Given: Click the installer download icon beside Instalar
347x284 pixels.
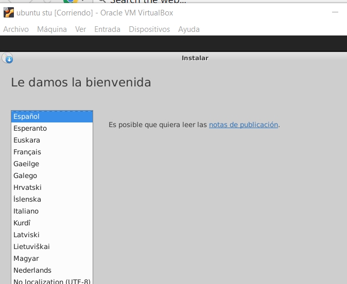Looking at the screenshot, I should pos(8,59).
